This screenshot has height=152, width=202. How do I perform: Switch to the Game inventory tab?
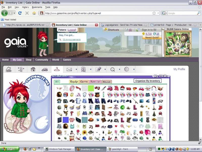point(84,82)
